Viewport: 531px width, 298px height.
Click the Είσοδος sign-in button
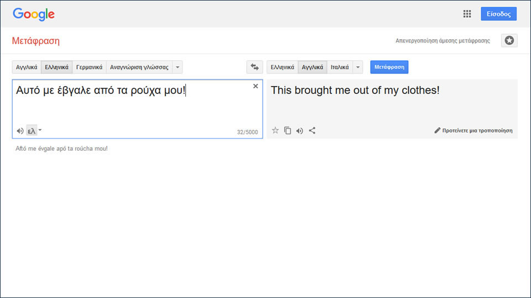click(x=498, y=14)
